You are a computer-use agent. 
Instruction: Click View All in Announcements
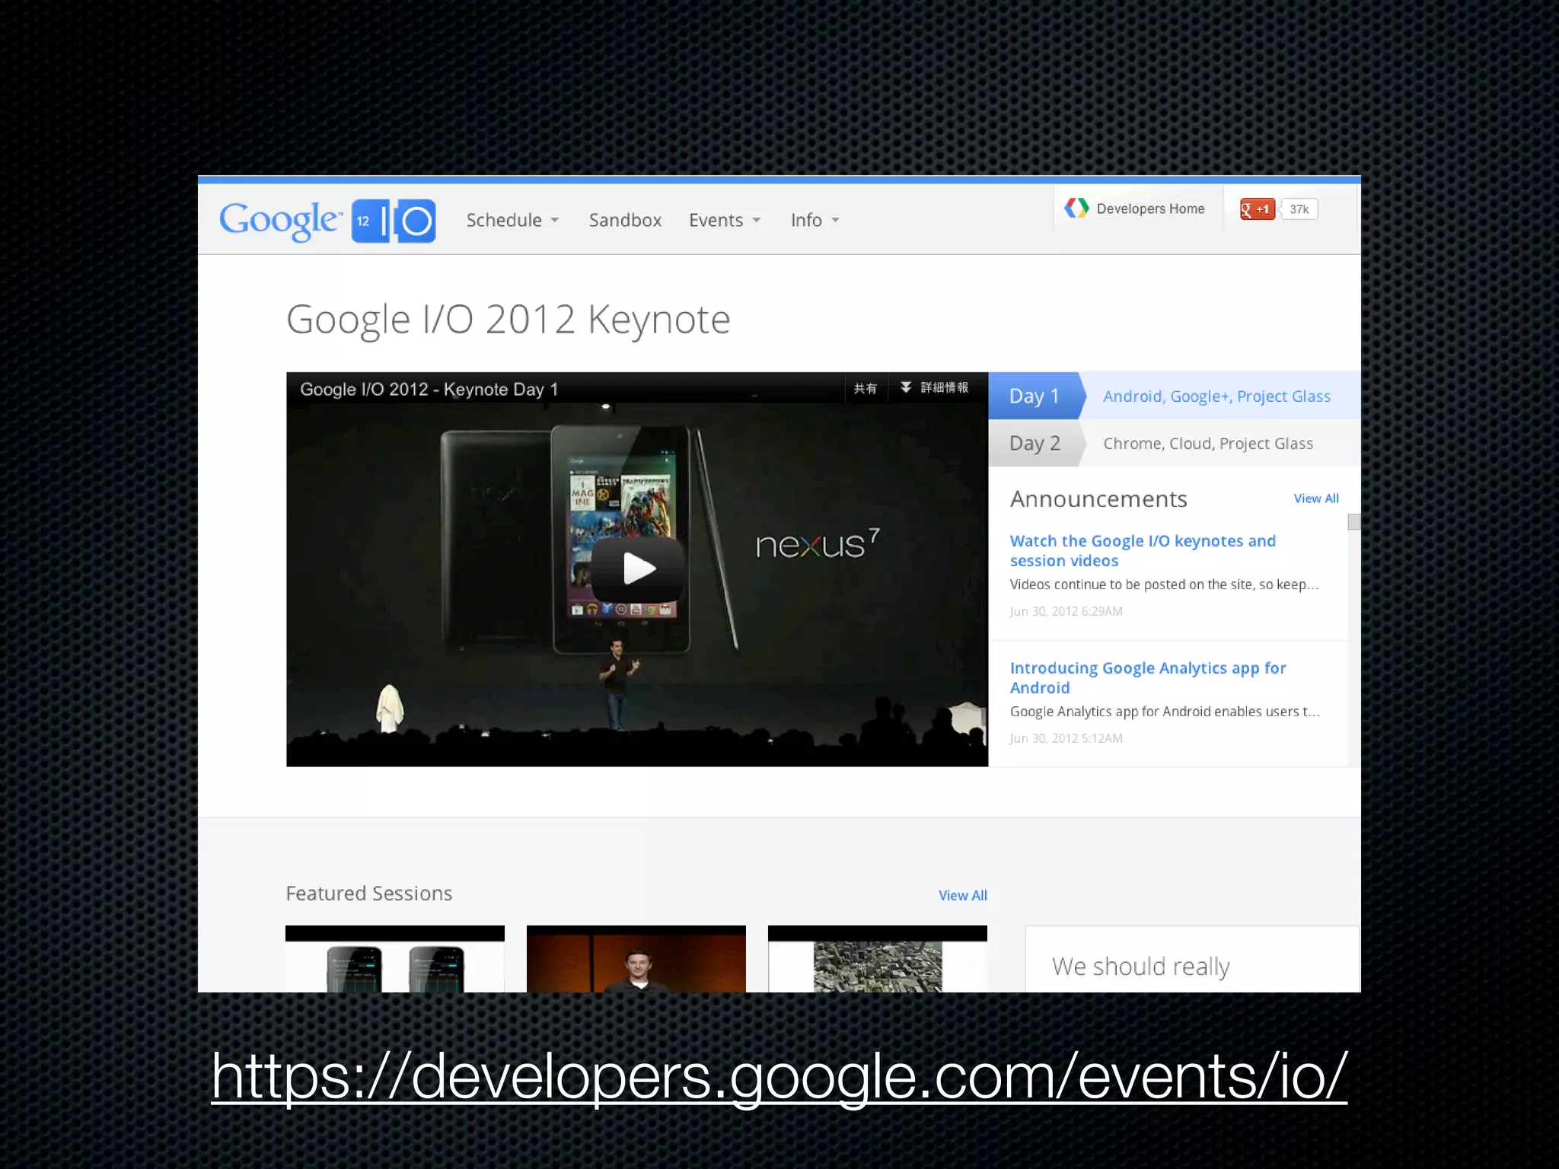pyautogui.click(x=1316, y=498)
